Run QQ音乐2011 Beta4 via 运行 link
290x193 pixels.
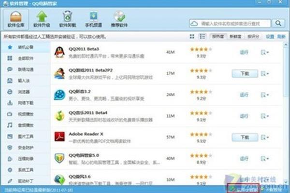tap(244, 116)
